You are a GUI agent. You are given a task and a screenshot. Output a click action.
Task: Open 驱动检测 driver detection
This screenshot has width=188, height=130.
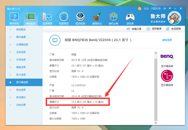coord(80,18)
